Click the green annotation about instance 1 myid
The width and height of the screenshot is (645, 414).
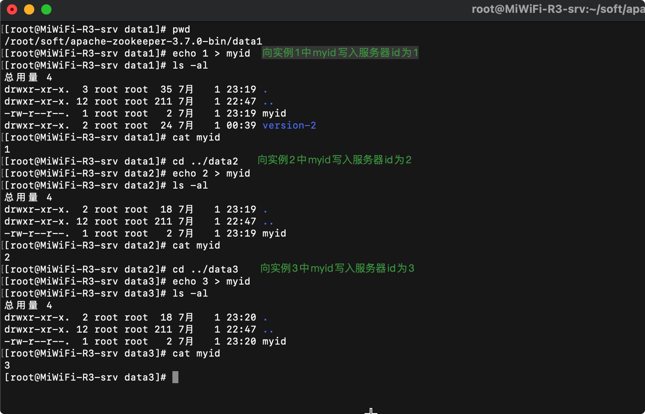point(340,53)
